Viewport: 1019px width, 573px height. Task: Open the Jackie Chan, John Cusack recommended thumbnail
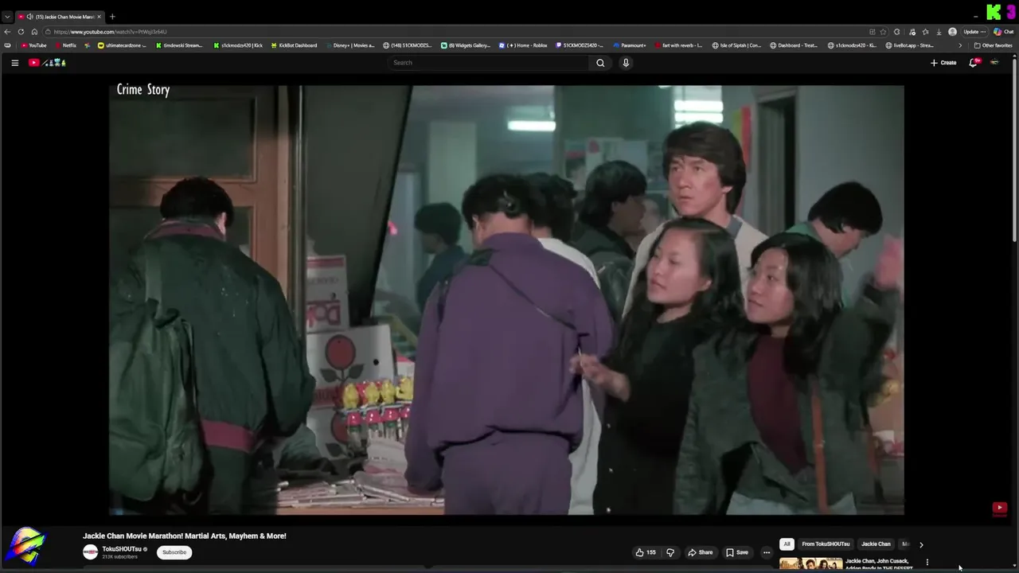tap(810, 564)
